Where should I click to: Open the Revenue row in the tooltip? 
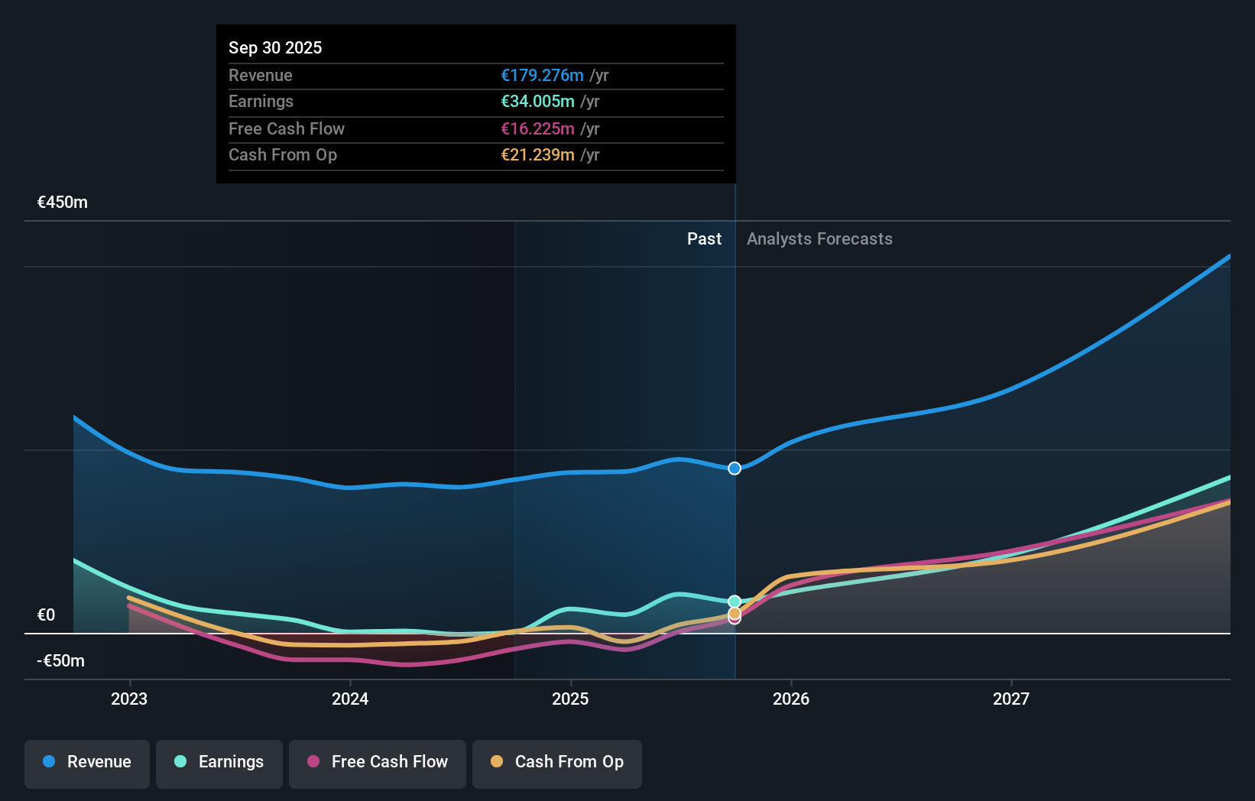pos(475,76)
